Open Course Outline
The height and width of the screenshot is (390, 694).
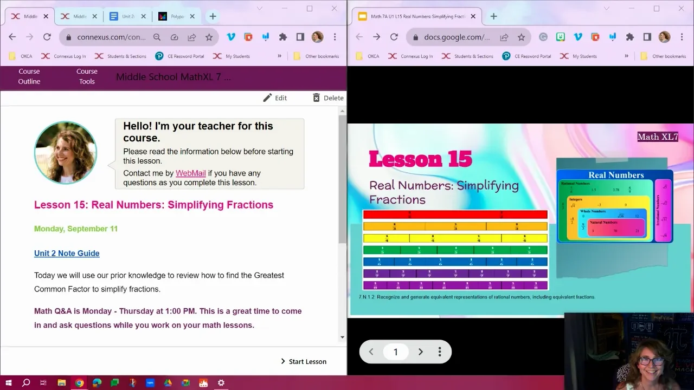pyautogui.click(x=29, y=76)
